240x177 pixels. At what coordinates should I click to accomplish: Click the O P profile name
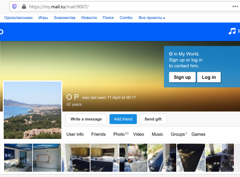point(73,97)
